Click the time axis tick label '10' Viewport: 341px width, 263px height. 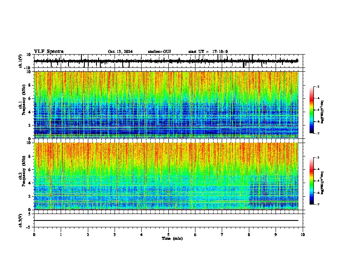pos(303,235)
